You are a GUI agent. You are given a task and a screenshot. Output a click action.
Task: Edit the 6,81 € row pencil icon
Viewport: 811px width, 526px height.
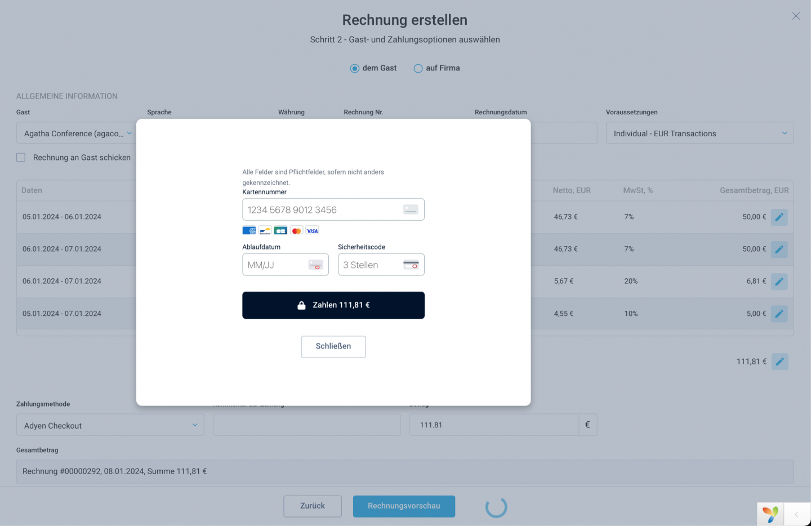tap(779, 281)
